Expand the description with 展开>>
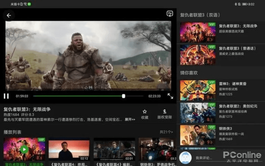This screenshot has height=166, width=265. [130, 120]
